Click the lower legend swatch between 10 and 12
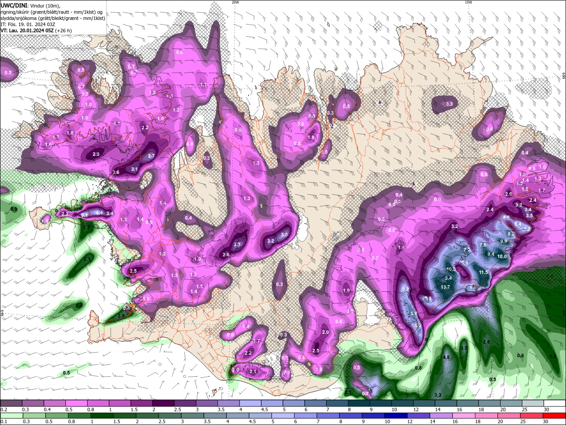The width and height of the screenshot is (566, 425). [396, 416]
